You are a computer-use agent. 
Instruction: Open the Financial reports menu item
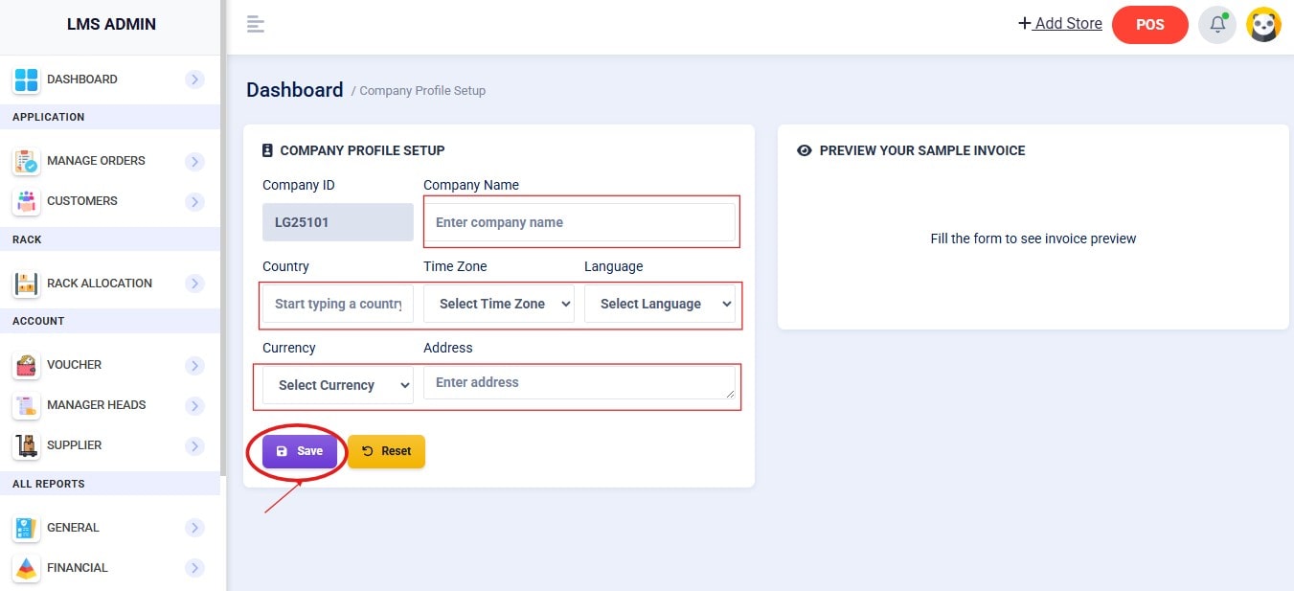coord(77,568)
